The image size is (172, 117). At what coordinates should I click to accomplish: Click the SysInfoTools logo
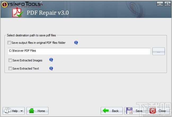pos(22,4)
